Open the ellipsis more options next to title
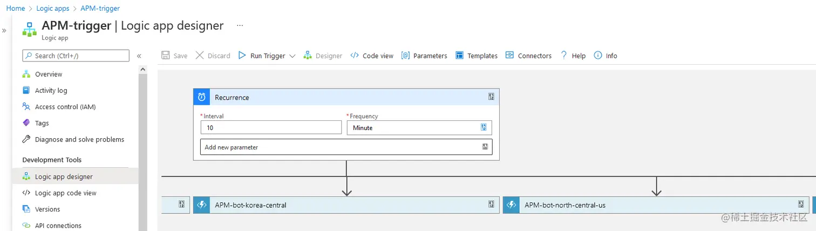816x231 pixels. [240, 25]
